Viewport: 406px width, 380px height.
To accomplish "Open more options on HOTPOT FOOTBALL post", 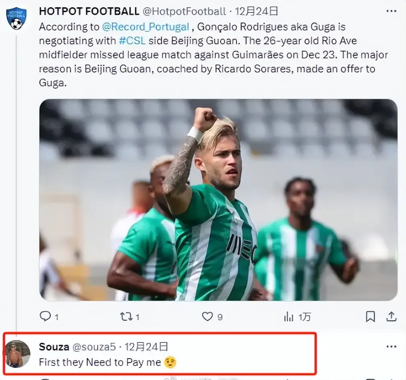I will click(391, 11).
